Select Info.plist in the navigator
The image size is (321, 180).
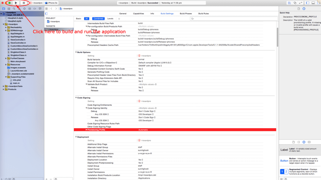pyautogui.click(x=17, y=80)
